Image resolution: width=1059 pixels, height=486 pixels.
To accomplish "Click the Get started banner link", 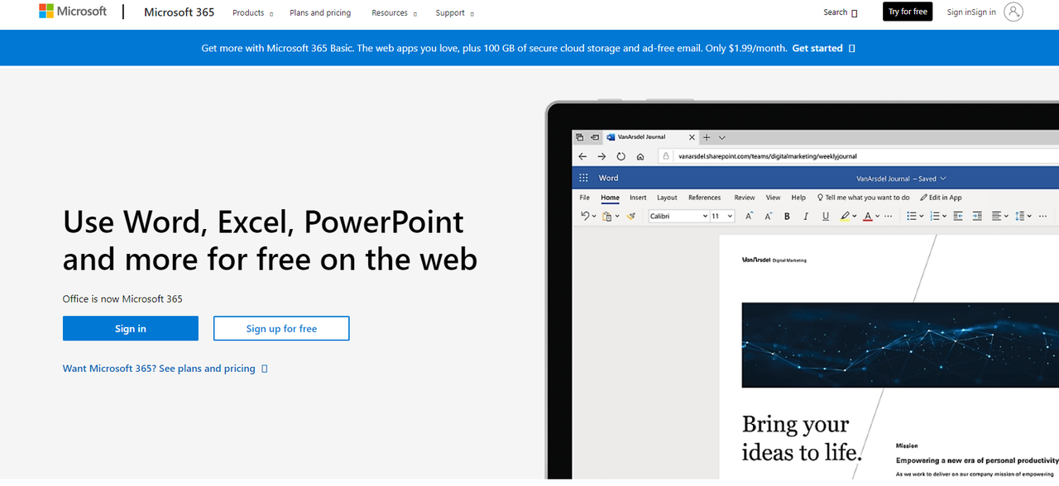I will click(x=823, y=48).
